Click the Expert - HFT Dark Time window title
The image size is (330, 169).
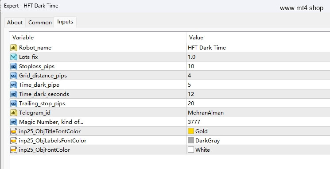31,6
